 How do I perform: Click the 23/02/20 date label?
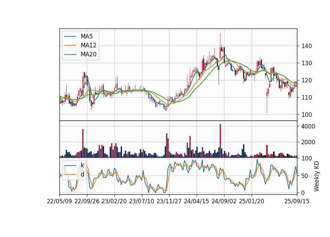114,201
